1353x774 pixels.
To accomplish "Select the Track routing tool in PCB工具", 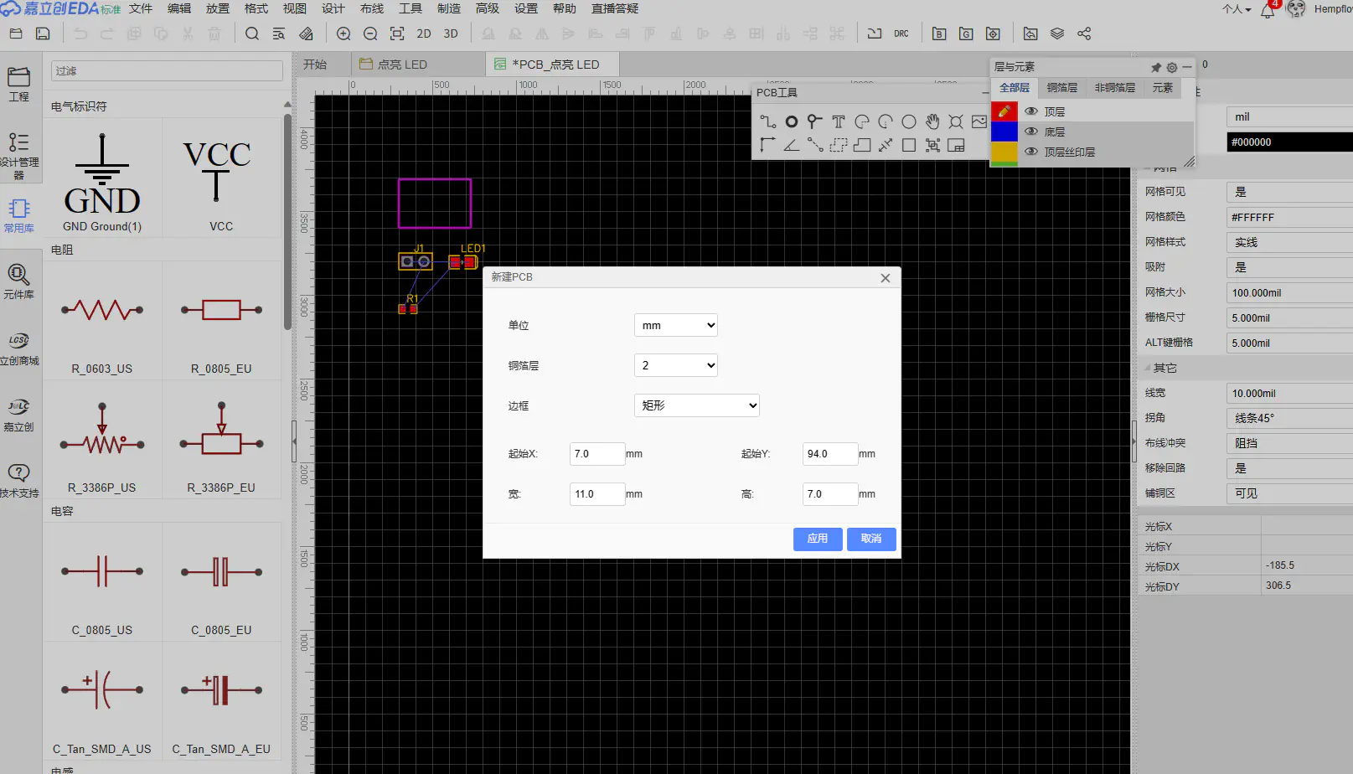I will coord(767,121).
